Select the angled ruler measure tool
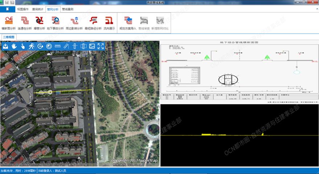This screenshot has height=174, width=319. (66, 46)
